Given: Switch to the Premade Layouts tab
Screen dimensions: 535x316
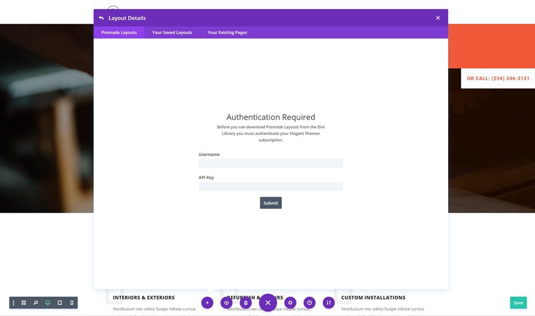Looking at the screenshot, I should tap(119, 32).
